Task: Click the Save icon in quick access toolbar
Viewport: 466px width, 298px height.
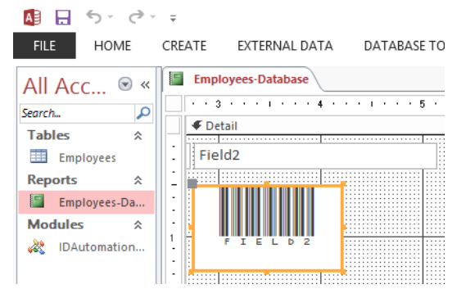Action: [x=63, y=17]
